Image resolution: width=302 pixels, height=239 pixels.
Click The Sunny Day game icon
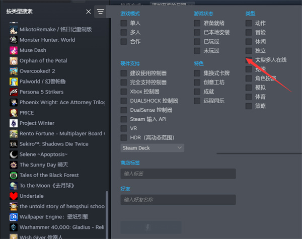point(14,165)
